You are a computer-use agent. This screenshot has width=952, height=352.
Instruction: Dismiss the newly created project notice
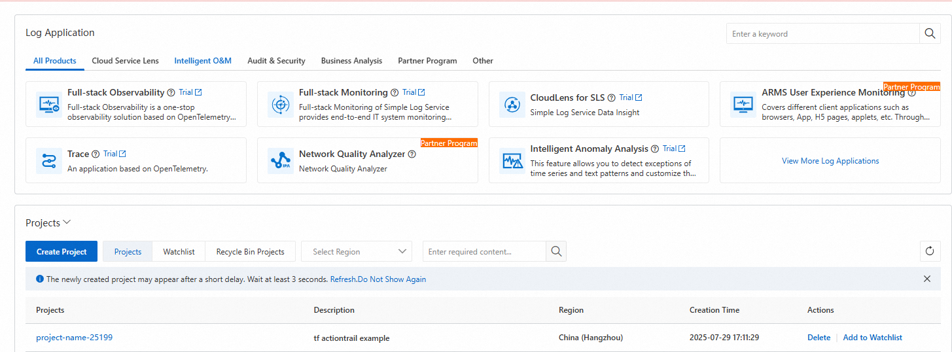927,279
